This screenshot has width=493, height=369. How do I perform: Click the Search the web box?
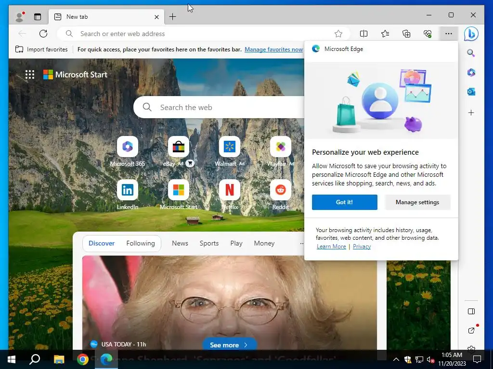click(220, 107)
